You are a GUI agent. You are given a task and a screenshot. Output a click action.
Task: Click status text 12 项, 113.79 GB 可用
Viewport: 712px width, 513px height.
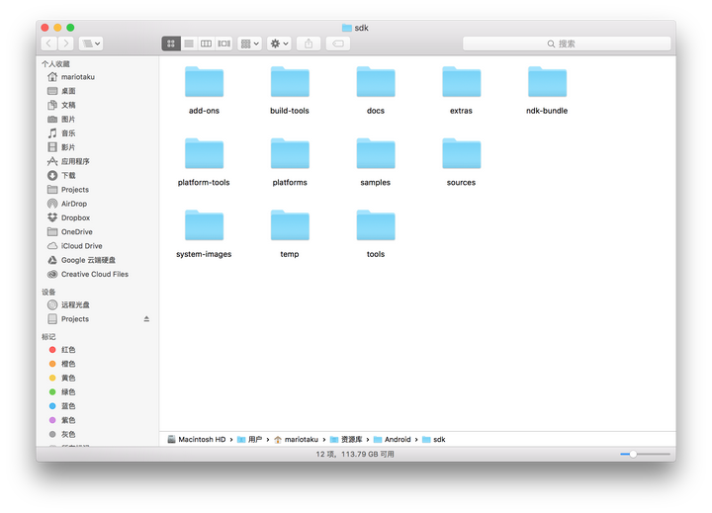coord(355,454)
